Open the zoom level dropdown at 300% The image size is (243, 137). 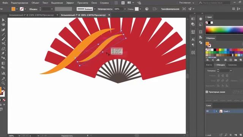(x=19, y=135)
